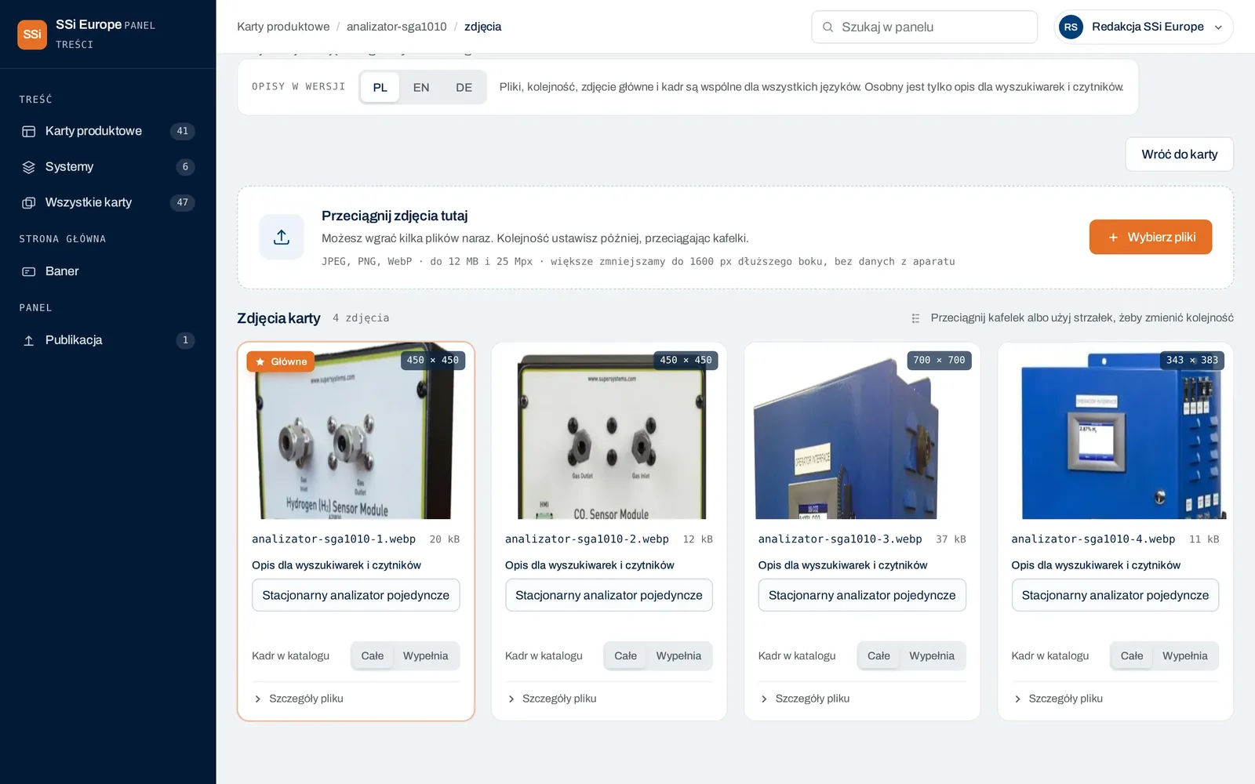Go to Karty produktowe breadcrumb
1255x784 pixels.
point(283,27)
